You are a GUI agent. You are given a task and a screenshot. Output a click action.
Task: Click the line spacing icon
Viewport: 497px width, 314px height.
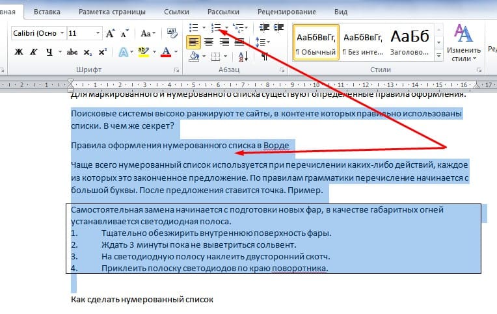261,42
